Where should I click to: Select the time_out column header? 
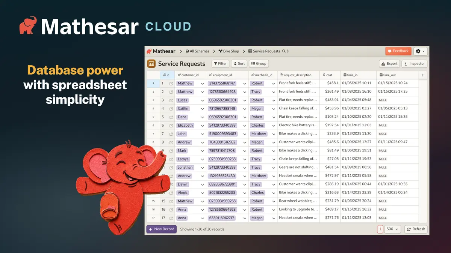point(397,75)
